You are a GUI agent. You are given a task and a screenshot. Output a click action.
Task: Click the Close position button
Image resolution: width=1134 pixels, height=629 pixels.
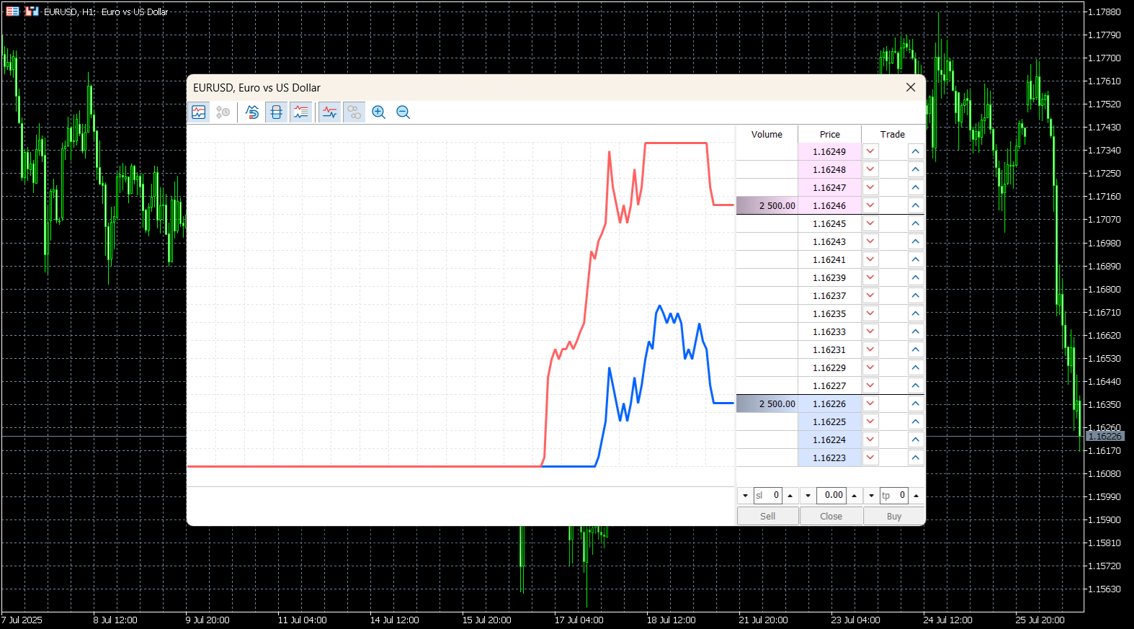click(831, 516)
